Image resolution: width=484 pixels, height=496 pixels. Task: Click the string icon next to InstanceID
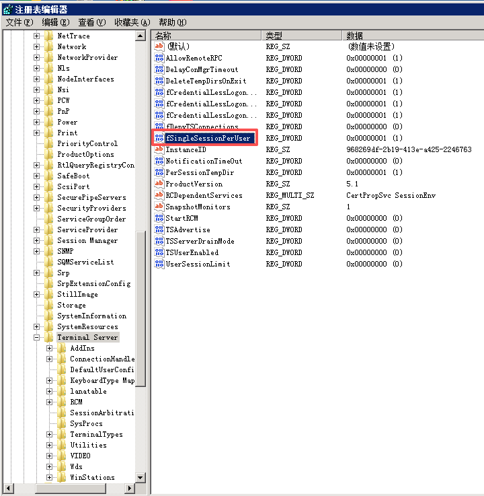[x=159, y=149]
